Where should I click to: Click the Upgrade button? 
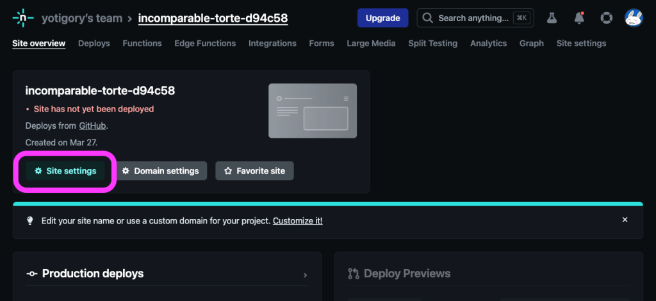383,18
